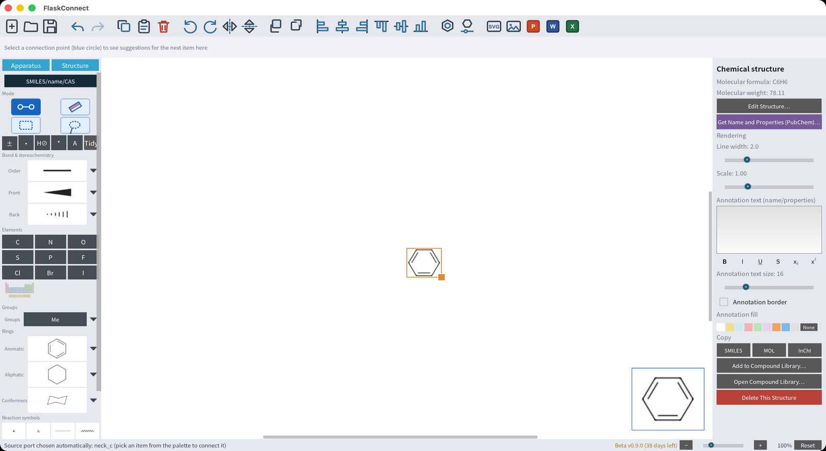The image size is (826, 451).
Task: Reset the zoom level
Action: [x=807, y=445]
